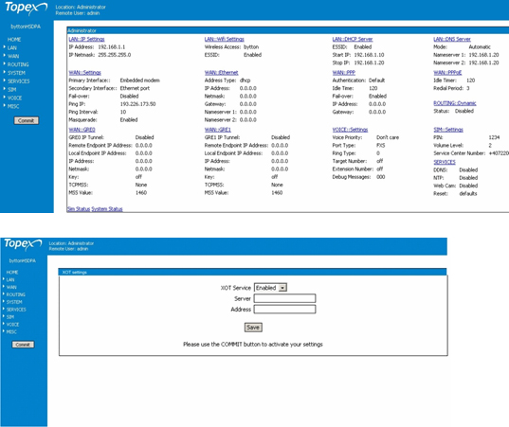Expand ROUTING menu in the upper sidebar
Screen dimensions: 509x427
18,64
